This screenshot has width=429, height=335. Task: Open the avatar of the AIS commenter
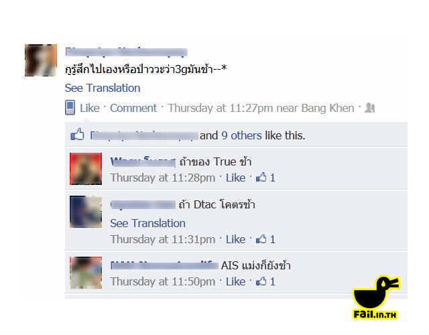(86, 273)
